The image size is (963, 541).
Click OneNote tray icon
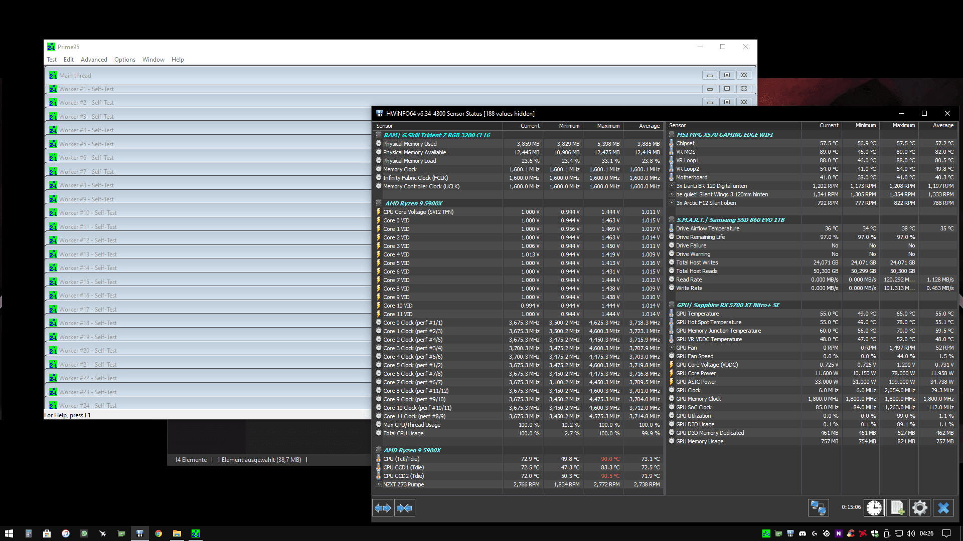click(839, 533)
